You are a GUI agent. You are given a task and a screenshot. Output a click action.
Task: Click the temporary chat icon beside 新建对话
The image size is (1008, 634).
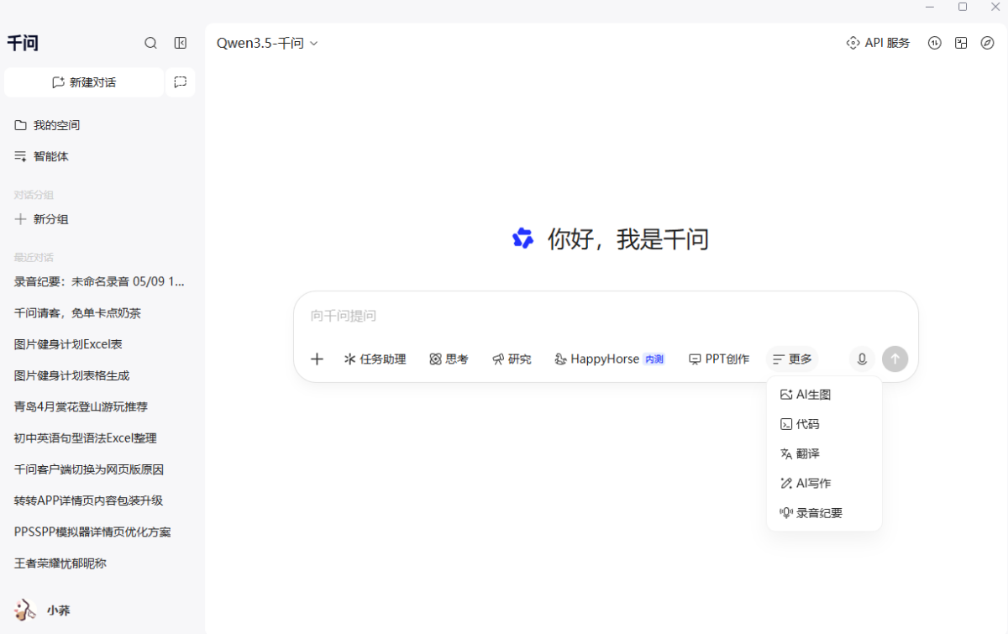tap(180, 82)
